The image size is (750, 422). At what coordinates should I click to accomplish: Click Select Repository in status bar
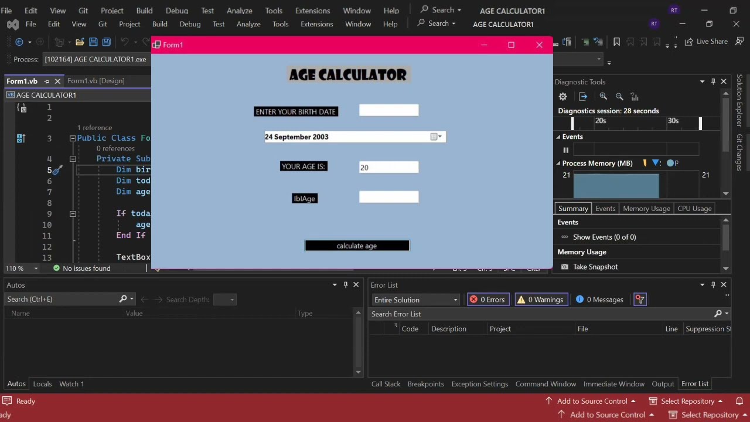[x=686, y=401]
